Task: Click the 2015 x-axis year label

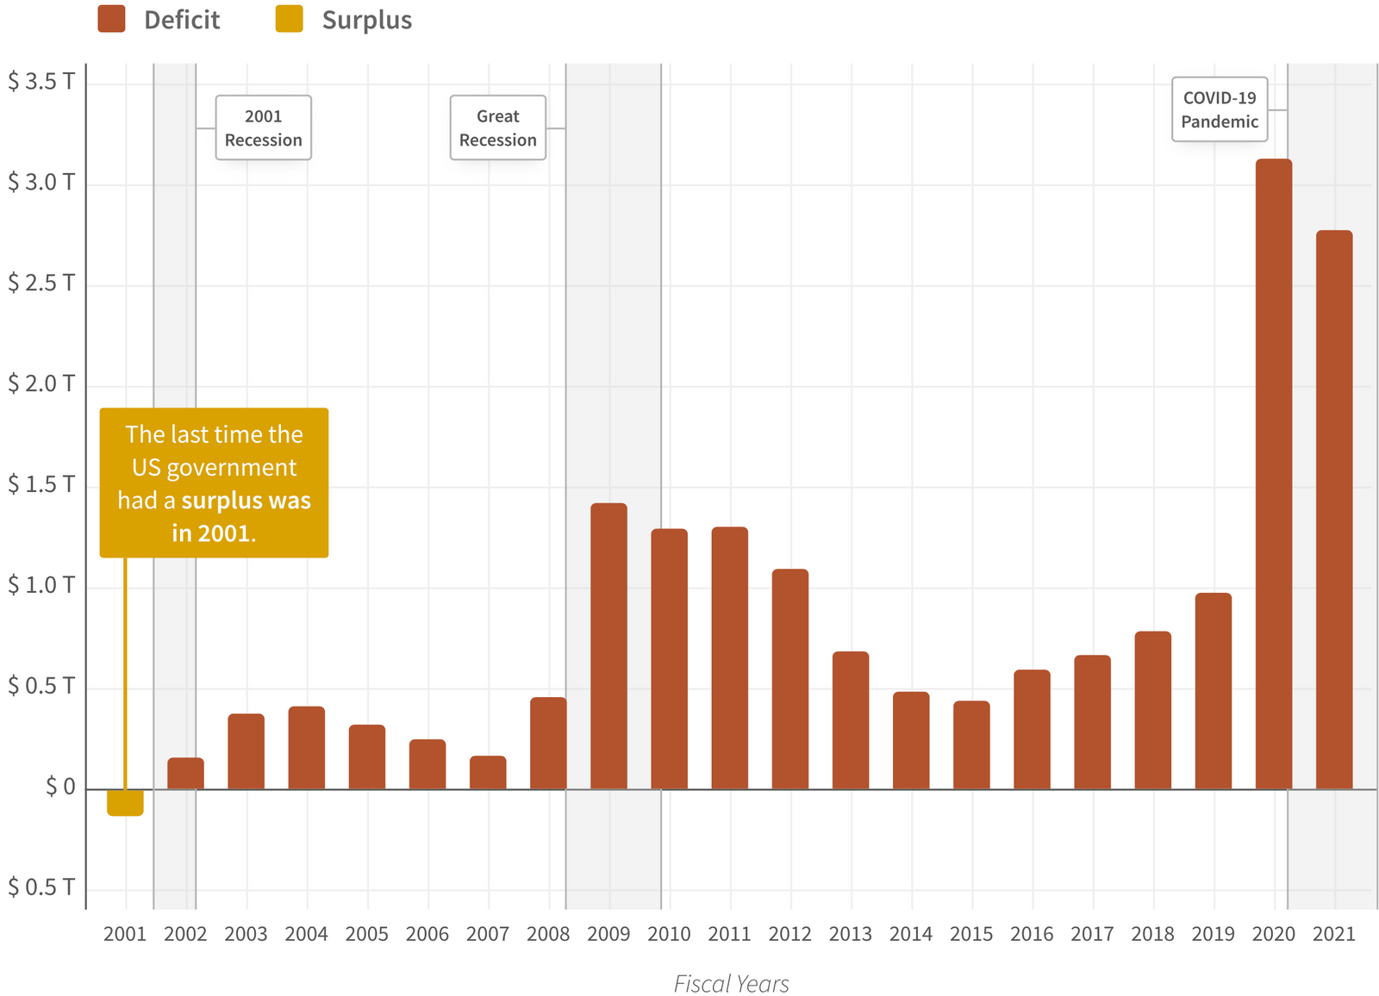Action: tap(971, 934)
